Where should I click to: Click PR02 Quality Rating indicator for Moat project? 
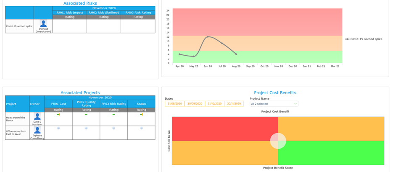pos(86,114)
